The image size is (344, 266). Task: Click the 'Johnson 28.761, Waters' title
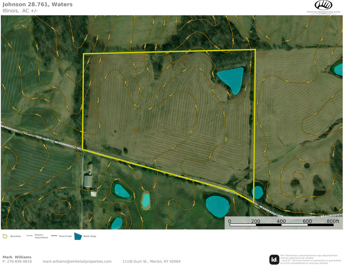(x=37, y=4)
